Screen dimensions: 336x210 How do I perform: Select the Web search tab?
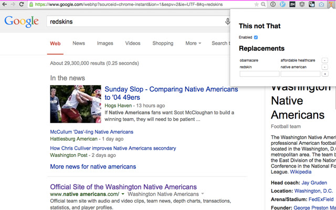[x=55, y=44]
